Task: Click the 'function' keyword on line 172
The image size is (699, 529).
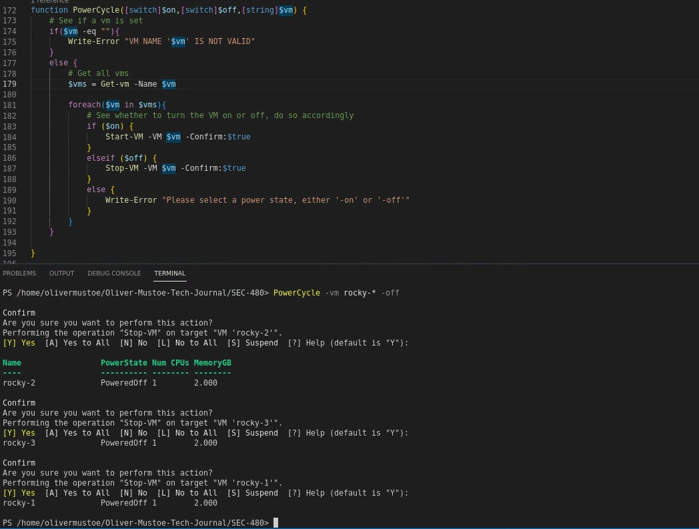Action: pyautogui.click(x=49, y=10)
